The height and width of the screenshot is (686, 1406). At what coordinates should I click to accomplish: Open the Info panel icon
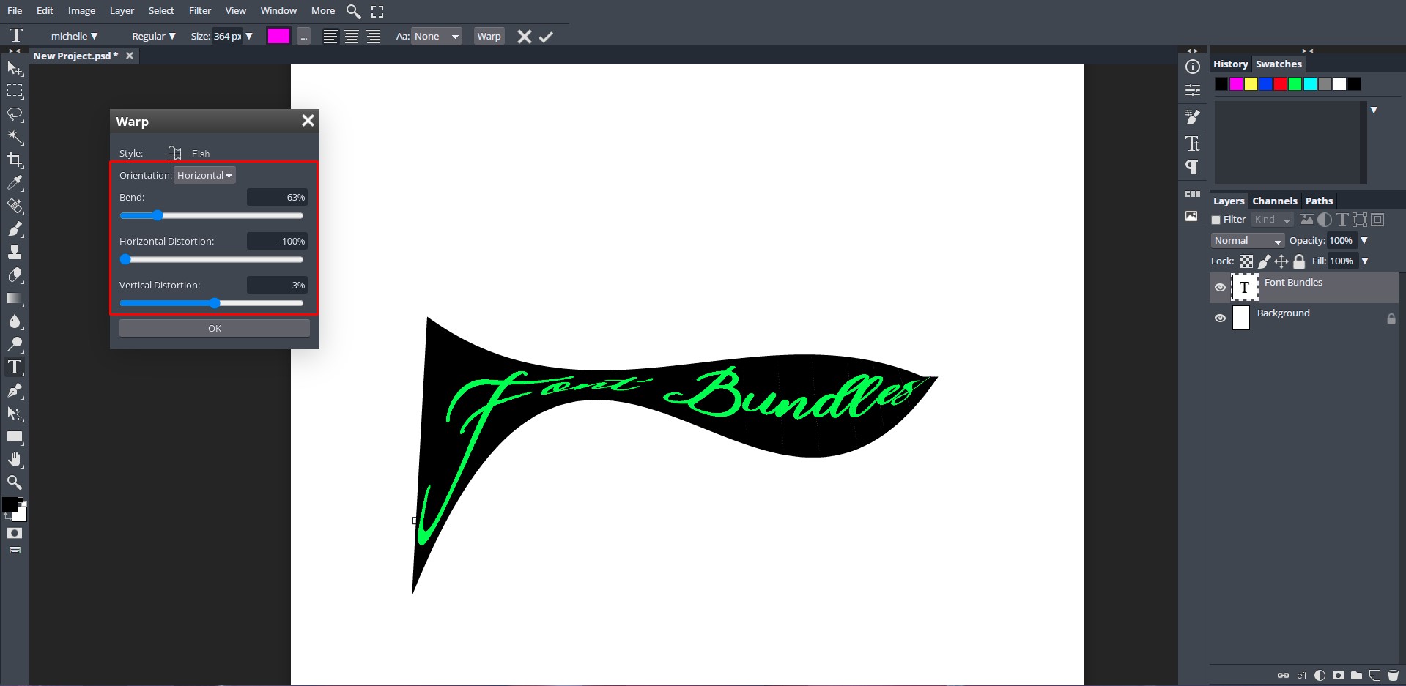point(1193,67)
